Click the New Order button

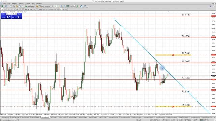pos(30,6)
